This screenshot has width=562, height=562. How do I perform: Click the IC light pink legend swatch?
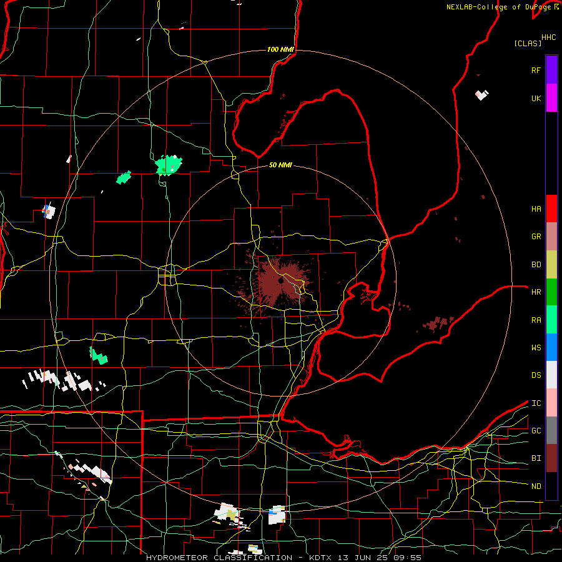point(551,403)
